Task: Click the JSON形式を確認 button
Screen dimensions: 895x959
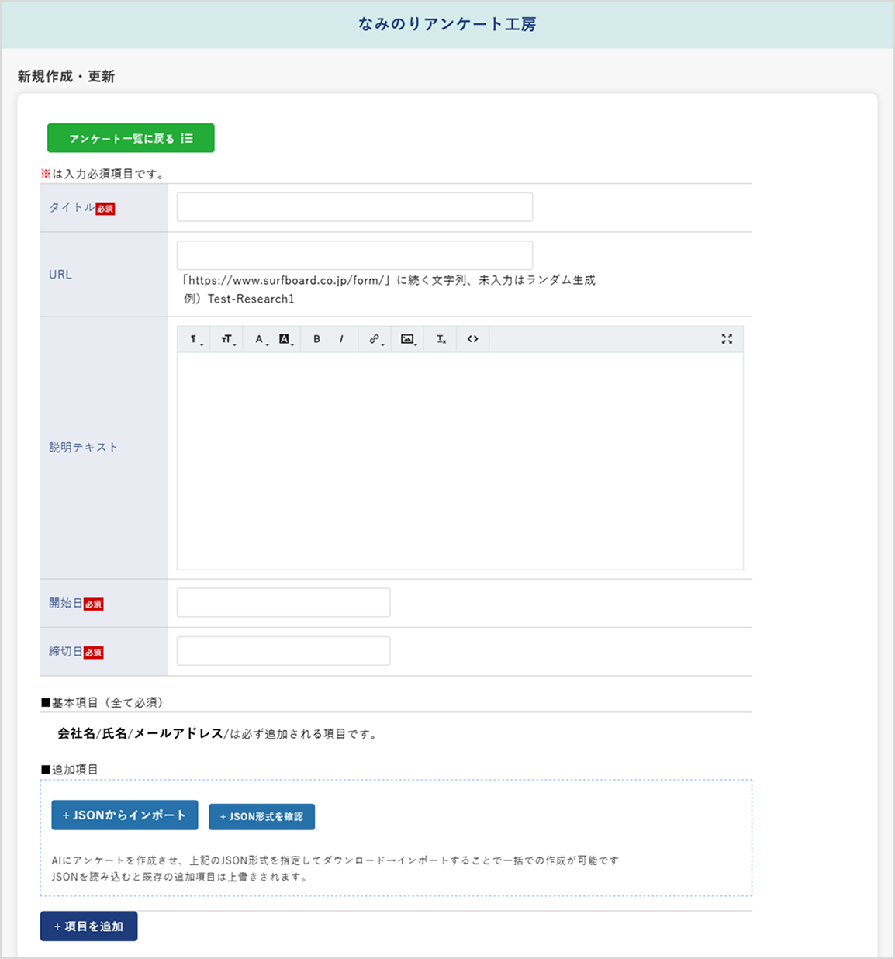Action: [x=261, y=816]
